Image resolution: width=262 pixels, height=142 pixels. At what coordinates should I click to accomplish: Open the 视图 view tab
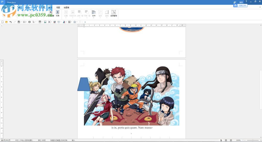pos(58,8)
